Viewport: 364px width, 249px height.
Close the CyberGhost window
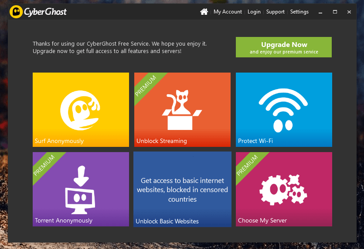coord(349,12)
